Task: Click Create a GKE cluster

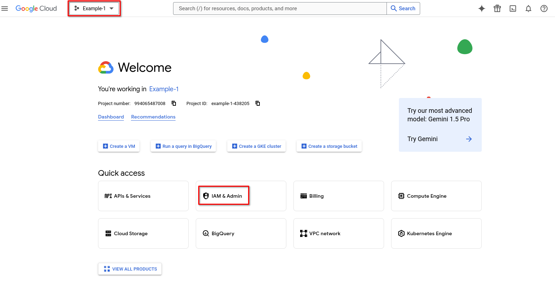Action: (257, 146)
